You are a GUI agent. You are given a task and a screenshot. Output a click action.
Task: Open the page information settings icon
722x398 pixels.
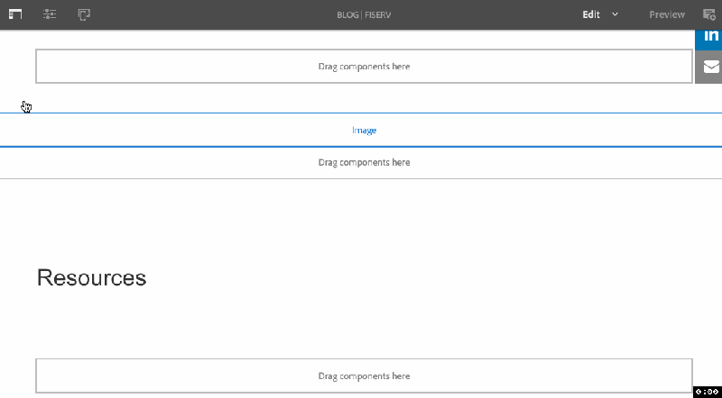(50, 14)
